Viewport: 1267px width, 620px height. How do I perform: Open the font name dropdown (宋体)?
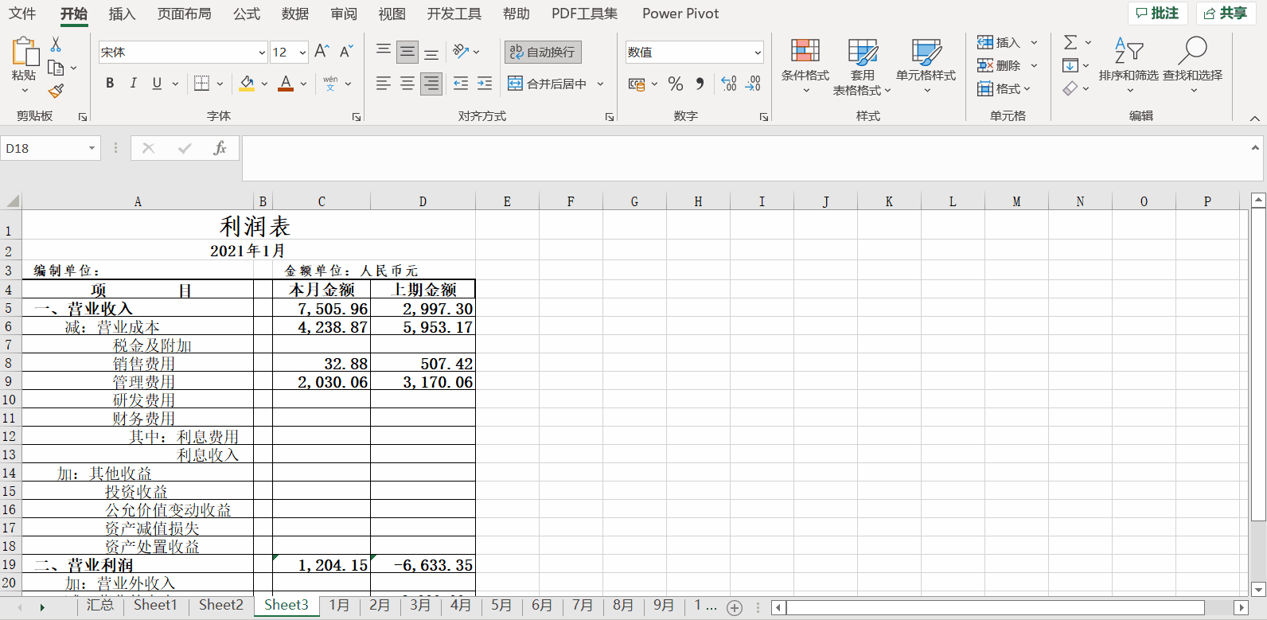(x=262, y=53)
